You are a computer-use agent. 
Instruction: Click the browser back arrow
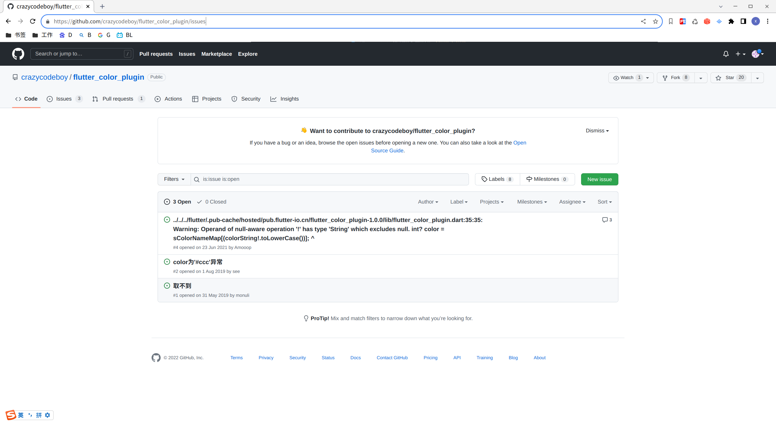pos(8,21)
